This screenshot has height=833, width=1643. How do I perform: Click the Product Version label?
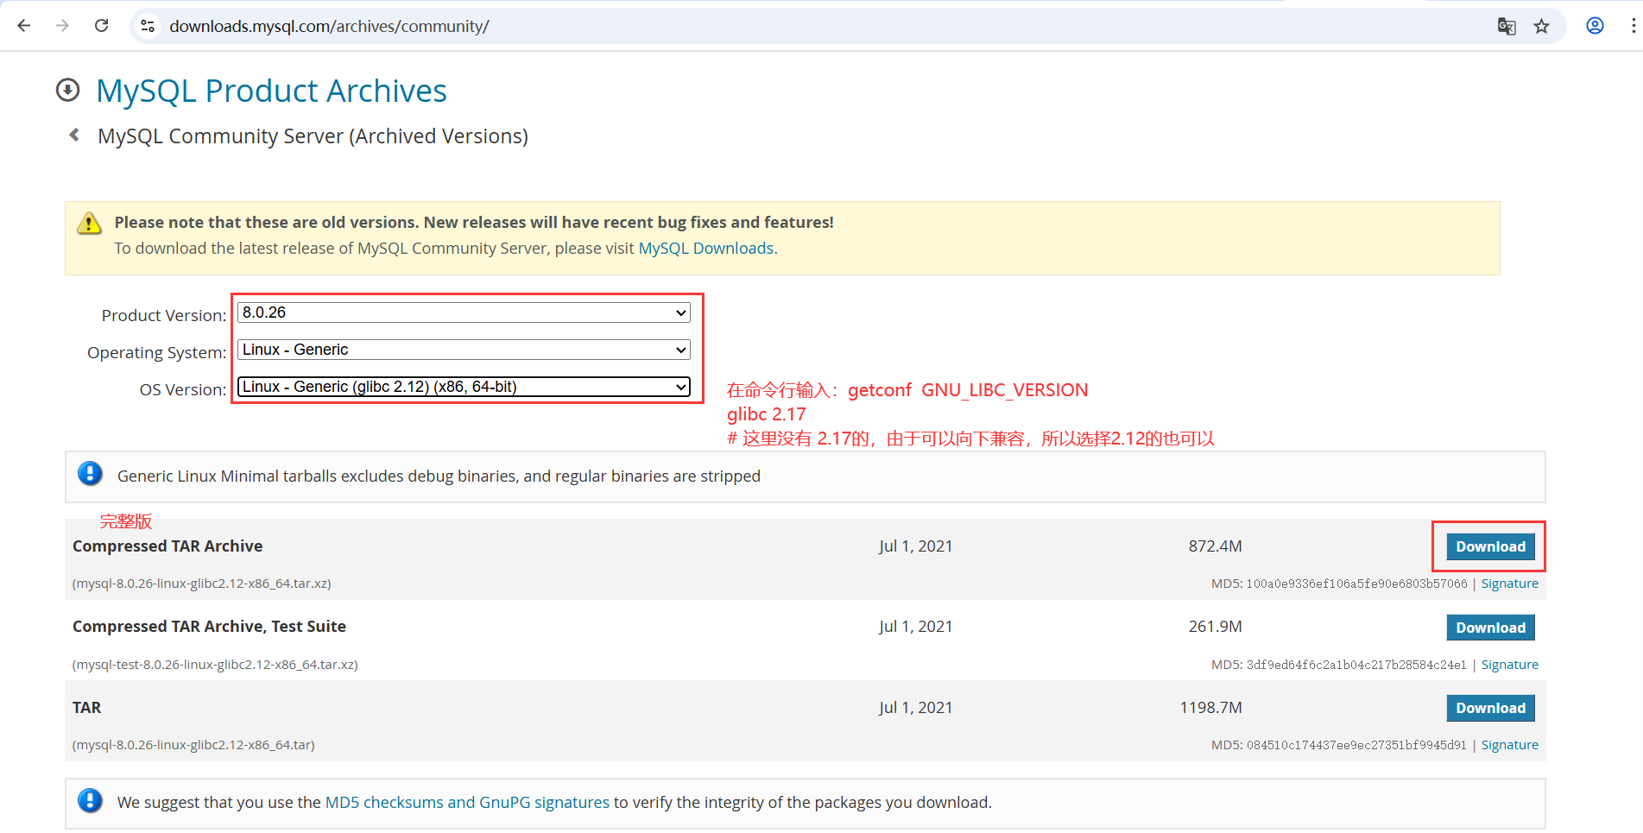click(164, 316)
